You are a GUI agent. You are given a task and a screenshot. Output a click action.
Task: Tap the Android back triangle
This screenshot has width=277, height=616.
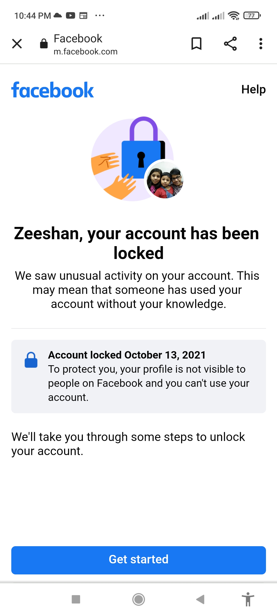(x=200, y=600)
